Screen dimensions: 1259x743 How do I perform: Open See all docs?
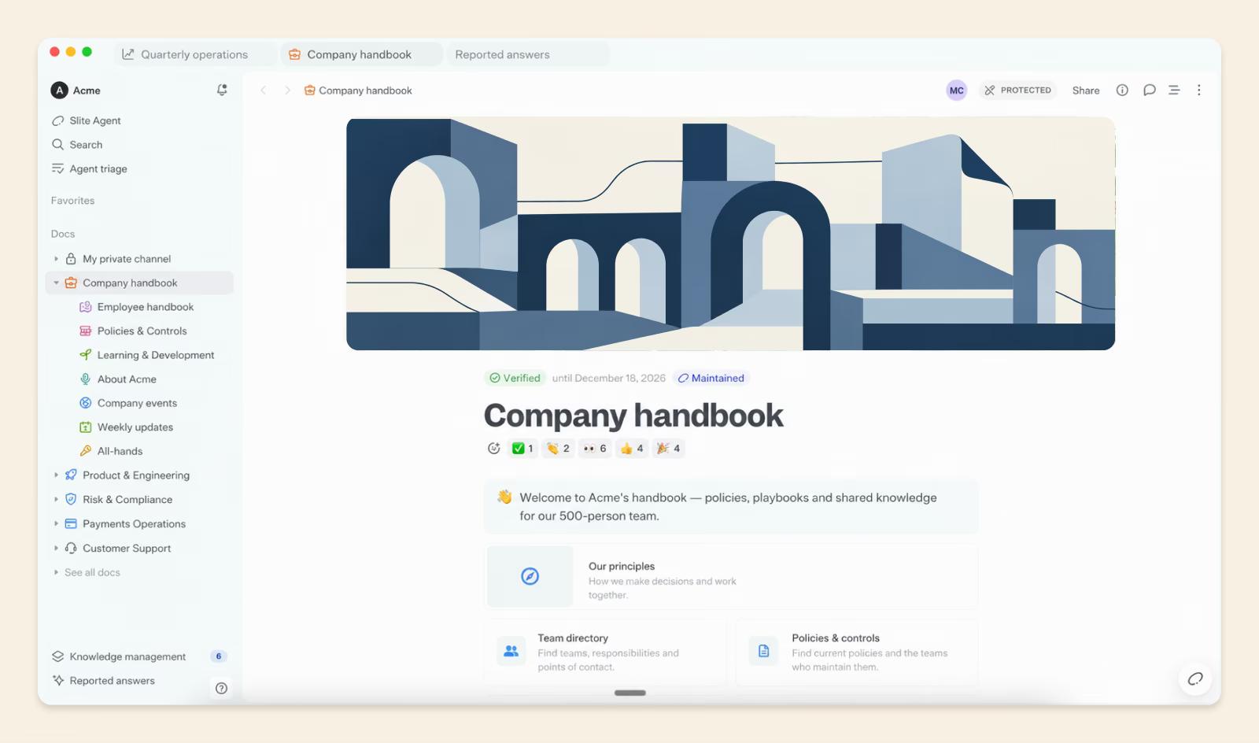92,573
